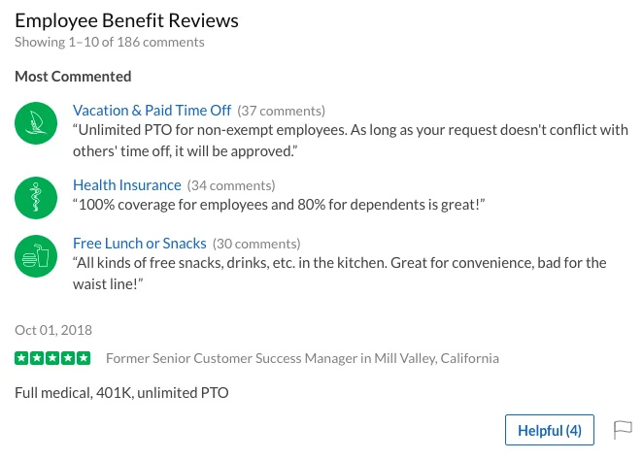
Task: Open the Free Lunch or Snacks link
Action: (x=140, y=244)
